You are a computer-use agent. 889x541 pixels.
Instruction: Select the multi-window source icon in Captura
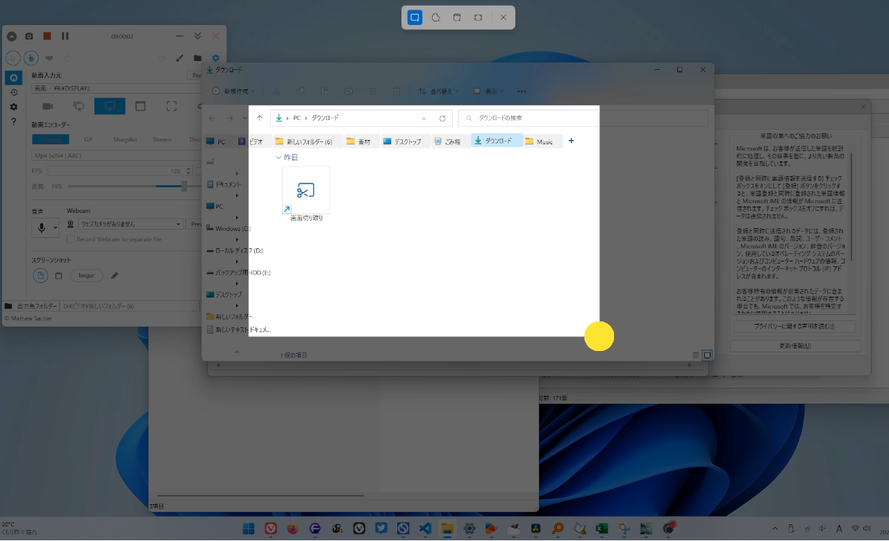click(x=78, y=106)
